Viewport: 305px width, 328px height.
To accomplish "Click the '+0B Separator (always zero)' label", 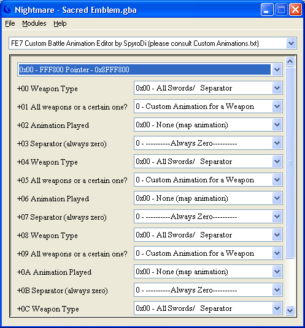I will point(63,291).
